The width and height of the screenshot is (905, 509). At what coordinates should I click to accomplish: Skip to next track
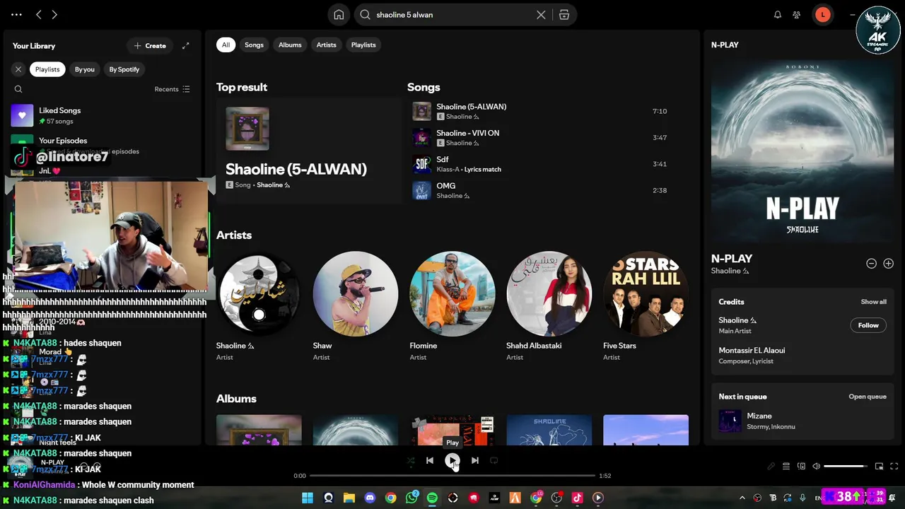pos(475,461)
